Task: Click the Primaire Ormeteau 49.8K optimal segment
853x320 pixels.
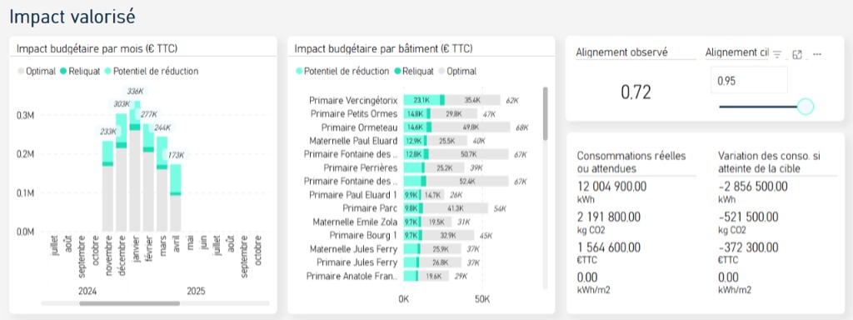Action: pyautogui.click(x=471, y=127)
